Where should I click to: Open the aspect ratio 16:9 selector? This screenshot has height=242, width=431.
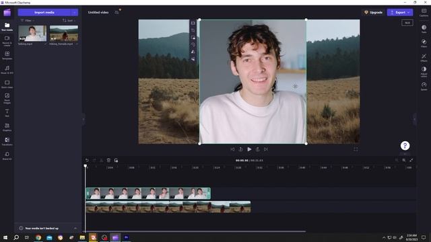(x=407, y=23)
